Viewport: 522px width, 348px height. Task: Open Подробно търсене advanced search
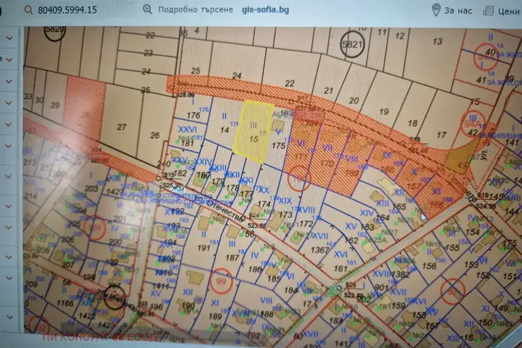pos(195,10)
